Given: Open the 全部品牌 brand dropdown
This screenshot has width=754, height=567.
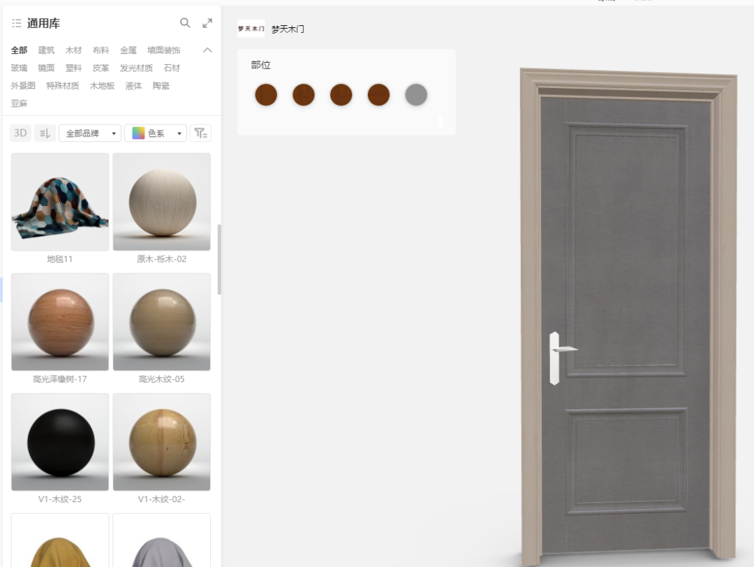Looking at the screenshot, I should (90, 133).
